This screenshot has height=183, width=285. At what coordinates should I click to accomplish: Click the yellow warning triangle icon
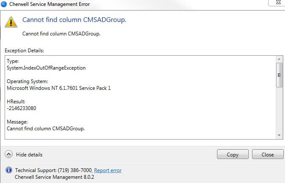tap(11, 22)
